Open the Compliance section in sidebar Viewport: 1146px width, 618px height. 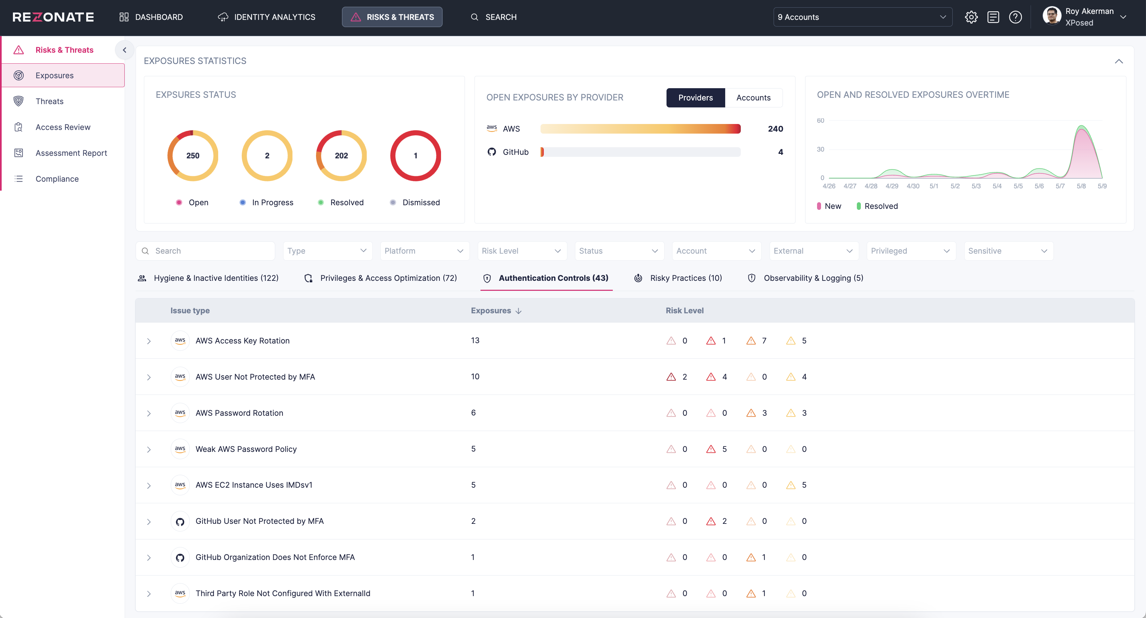[56, 178]
